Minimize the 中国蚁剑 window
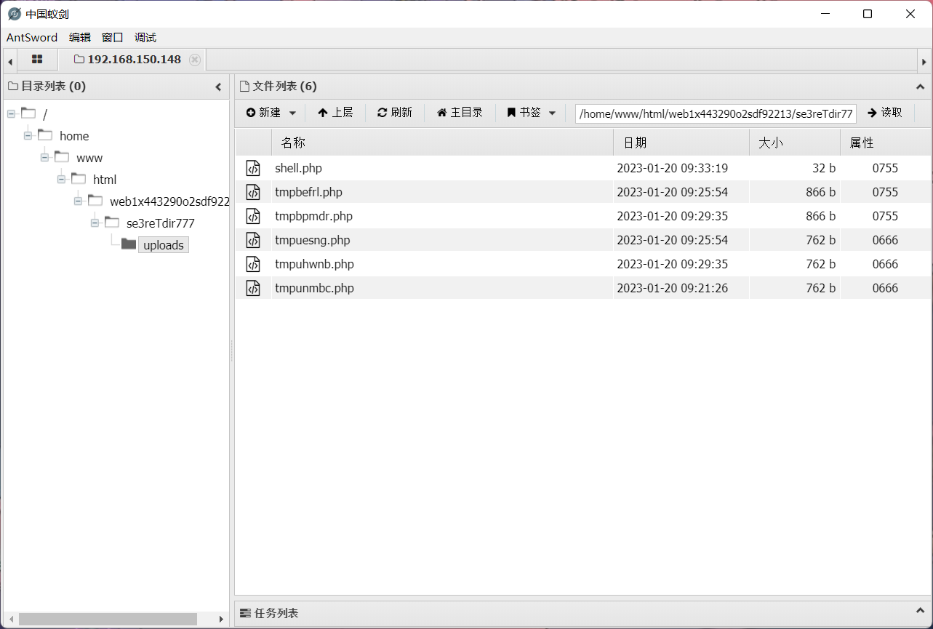The image size is (933, 629). (825, 14)
